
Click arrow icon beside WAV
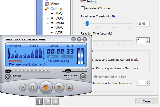pyautogui.click(x=52, y=28)
